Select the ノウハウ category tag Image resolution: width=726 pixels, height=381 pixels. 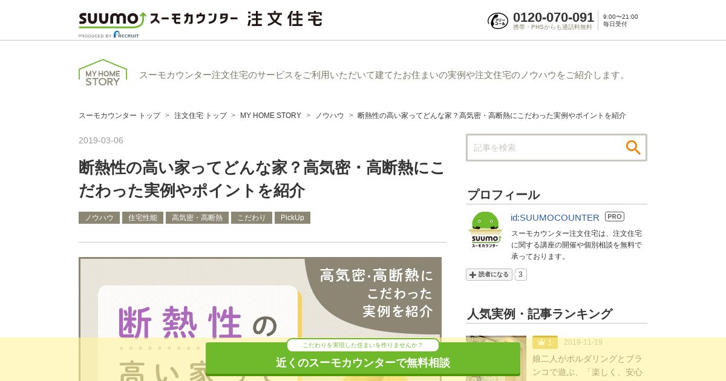[x=99, y=218]
